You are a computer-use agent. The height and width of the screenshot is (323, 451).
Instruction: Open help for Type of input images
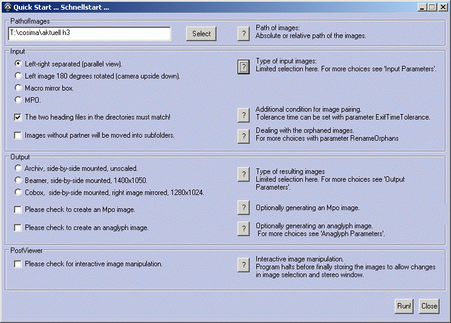point(243,67)
